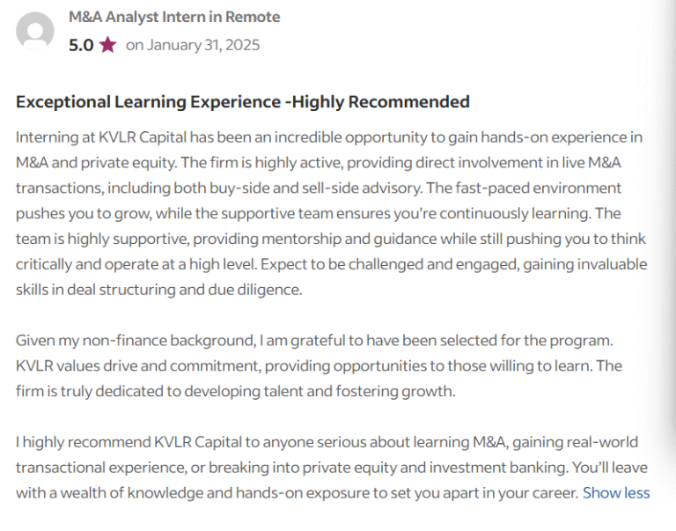Image resolution: width=676 pixels, height=531 pixels.
Task: Collapse the review with Show less
Action: (x=616, y=492)
